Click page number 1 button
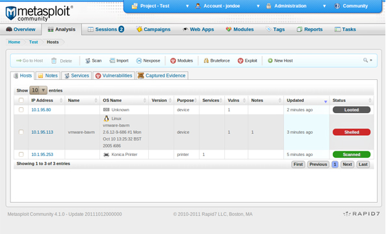This screenshot has width=386, height=234. click(x=335, y=164)
